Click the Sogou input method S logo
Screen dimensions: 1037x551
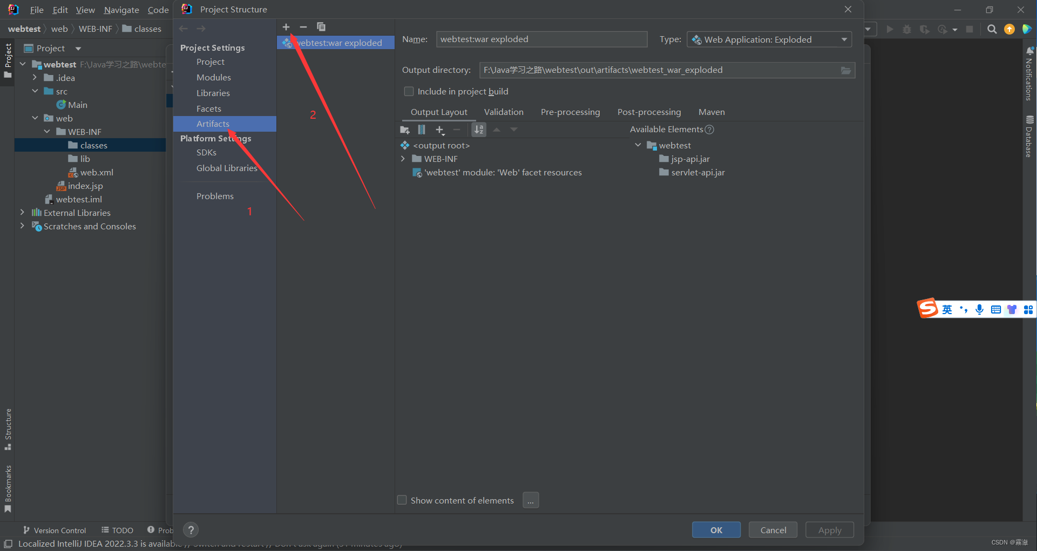pyautogui.click(x=927, y=309)
